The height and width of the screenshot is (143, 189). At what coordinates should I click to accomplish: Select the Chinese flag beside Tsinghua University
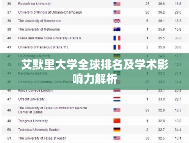[117, 121]
